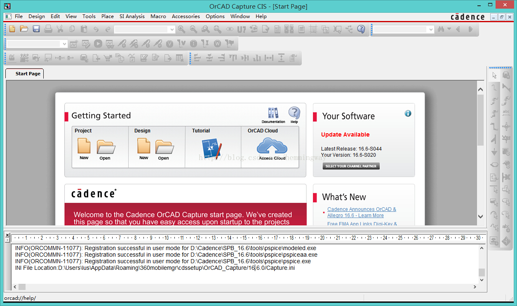517x306 pixels.
Task: Click session log horizontal scrollbar thumb
Action: (x=22, y=287)
